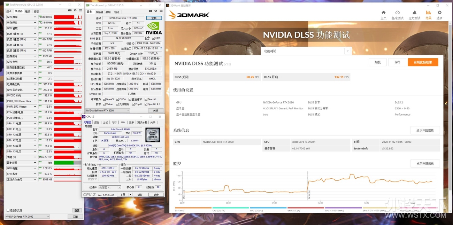This screenshot has width=453, height=225.
Task: Click refresh icon in GPU-Z graphics card window
Action: tap(156, 11)
